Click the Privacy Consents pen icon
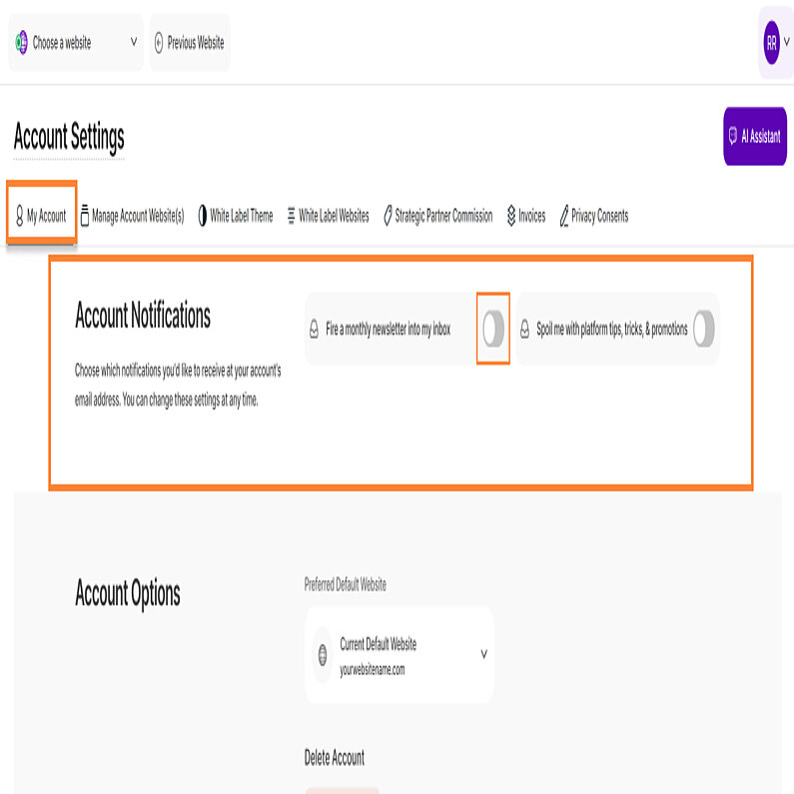Screen dimensions: 794x794 point(564,216)
